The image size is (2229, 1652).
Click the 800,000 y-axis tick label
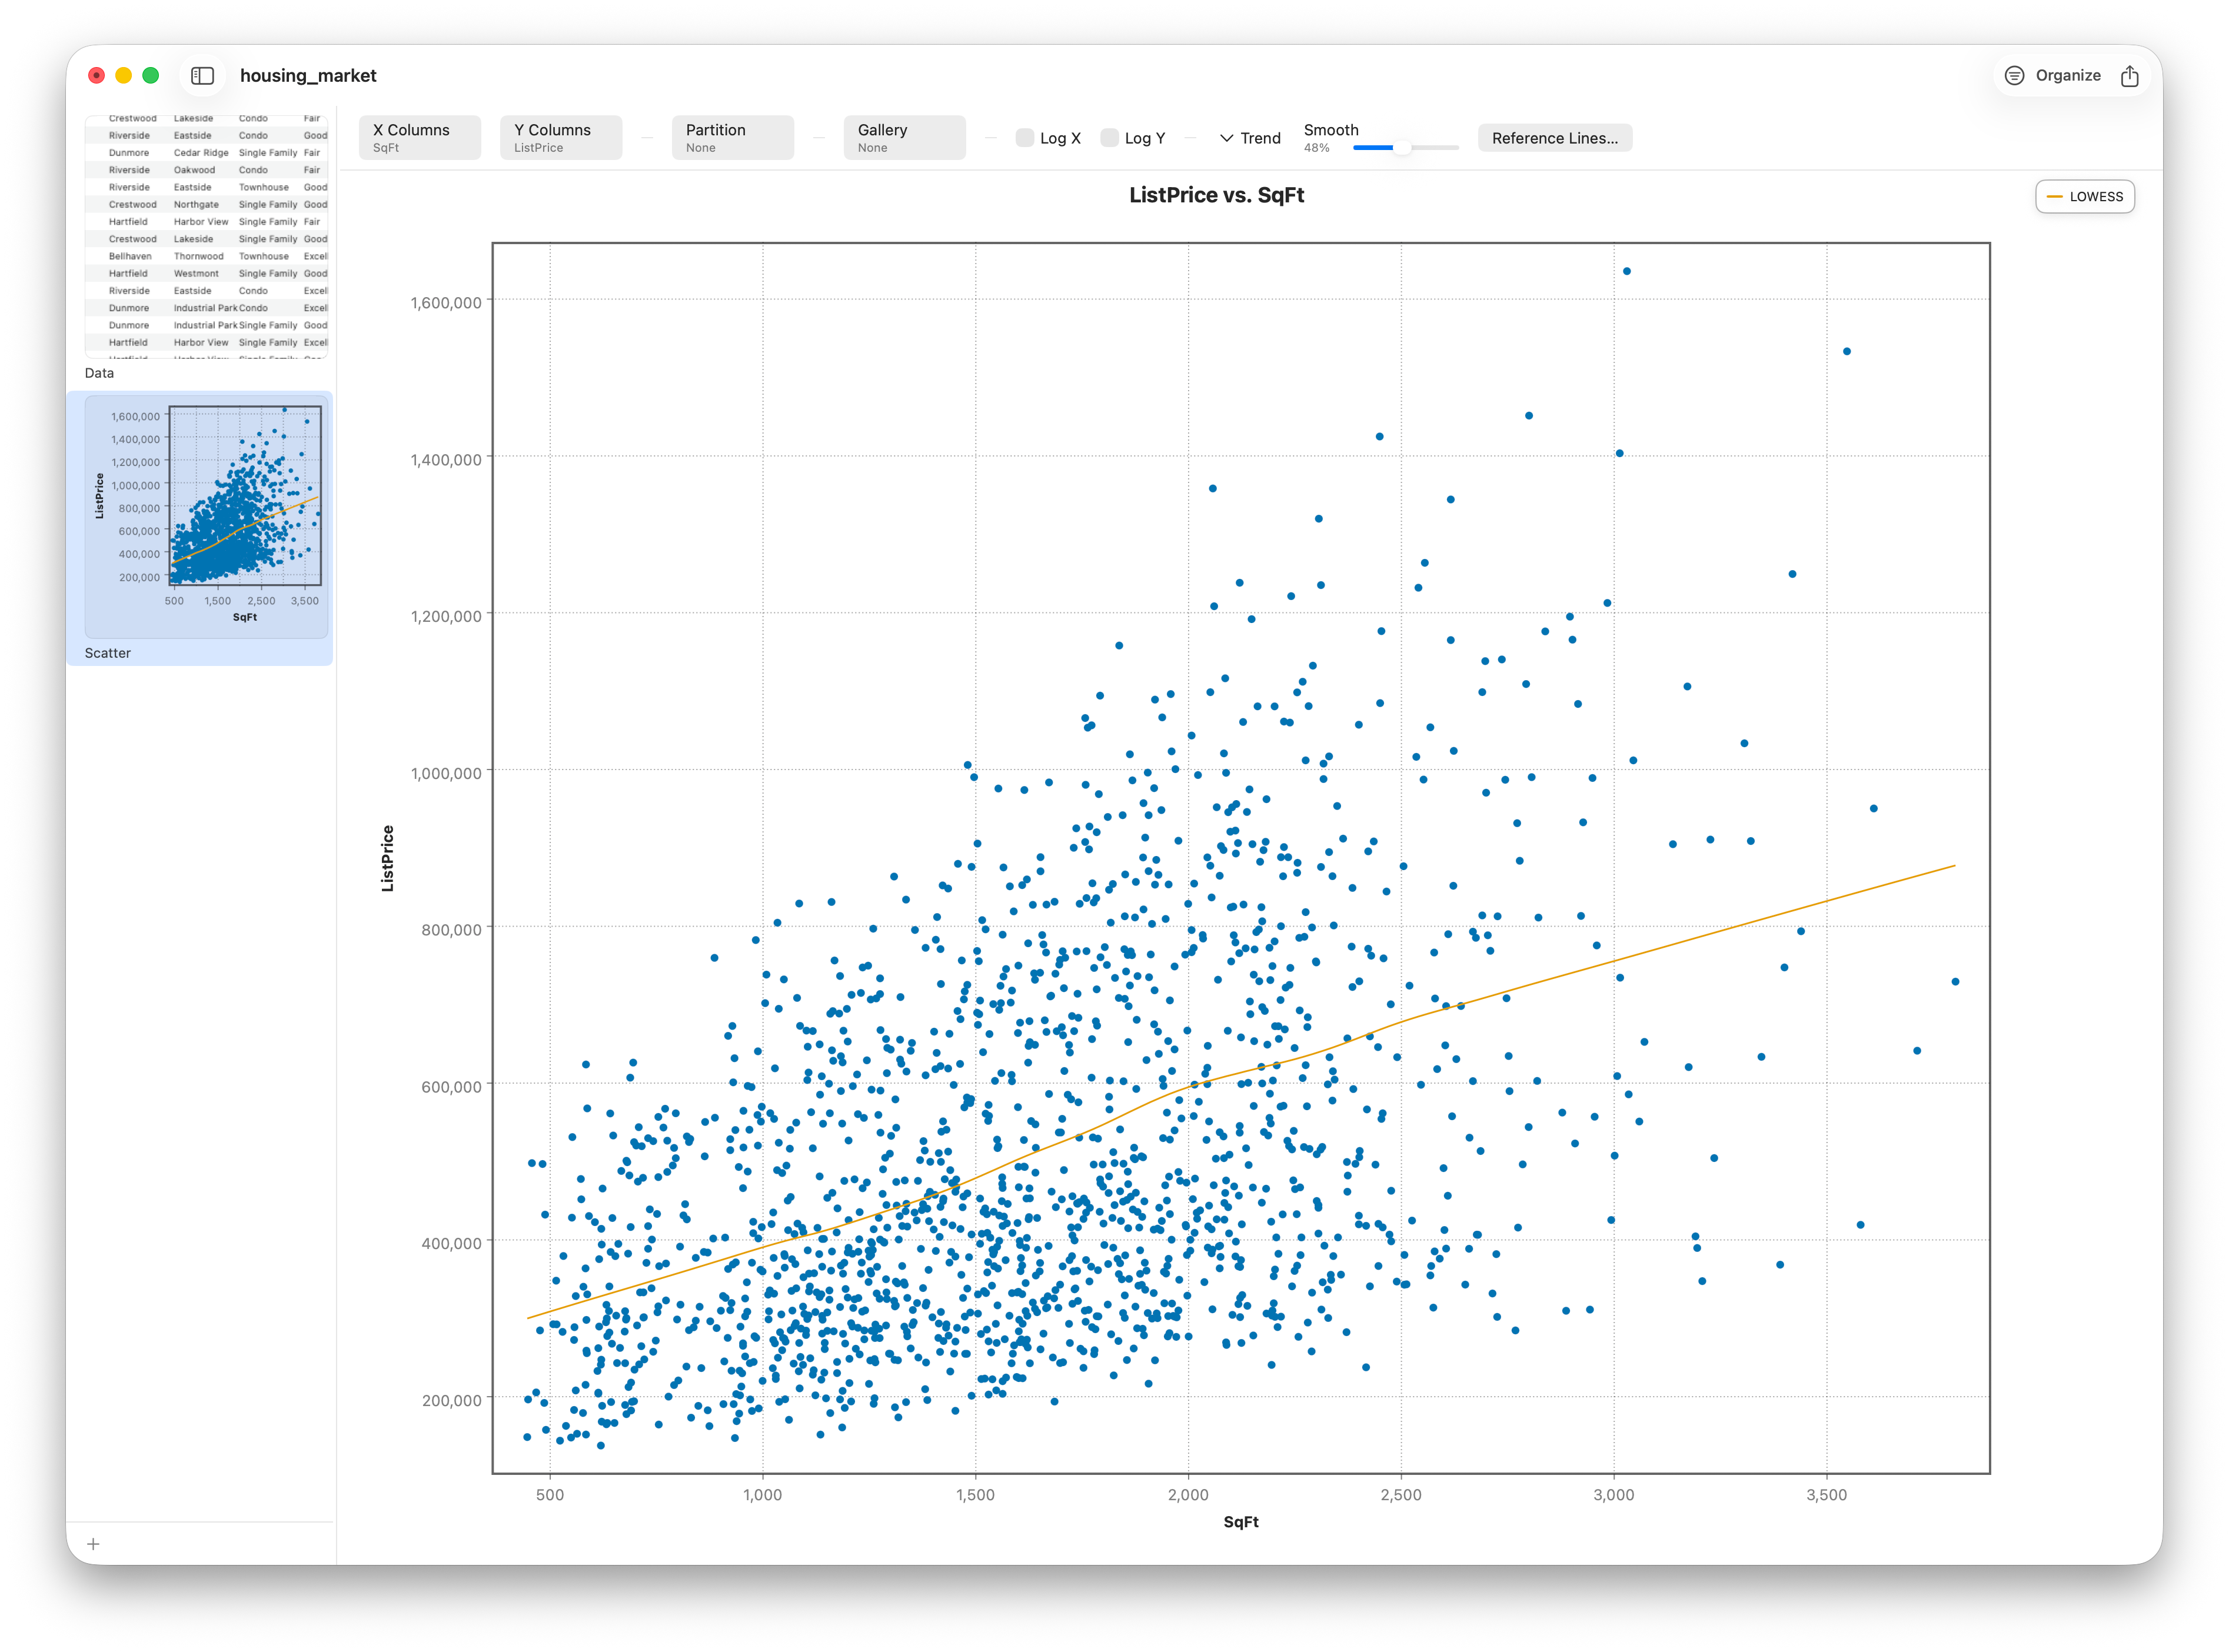(452, 930)
